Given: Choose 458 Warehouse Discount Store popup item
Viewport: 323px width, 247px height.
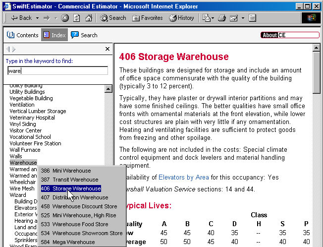Looking at the screenshot, I should 79,206.
